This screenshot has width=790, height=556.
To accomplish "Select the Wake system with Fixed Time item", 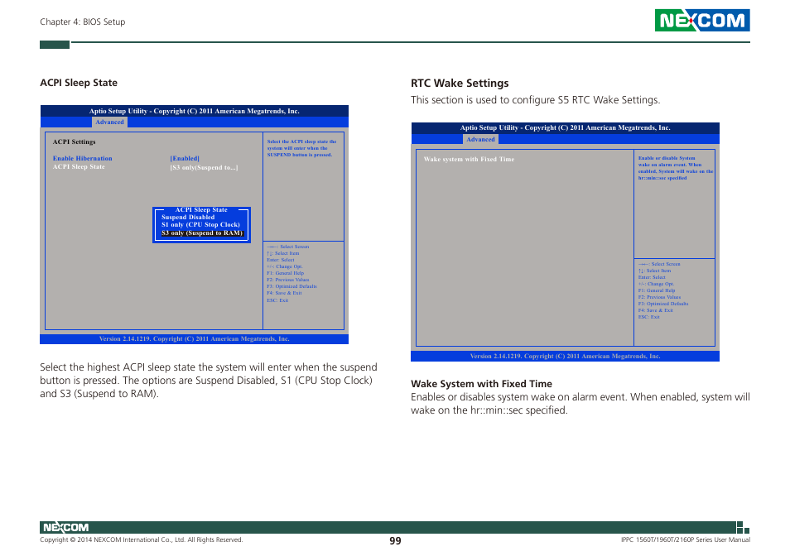I will click(x=469, y=159).
